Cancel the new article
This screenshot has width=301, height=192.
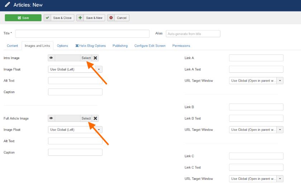point(118,18)
